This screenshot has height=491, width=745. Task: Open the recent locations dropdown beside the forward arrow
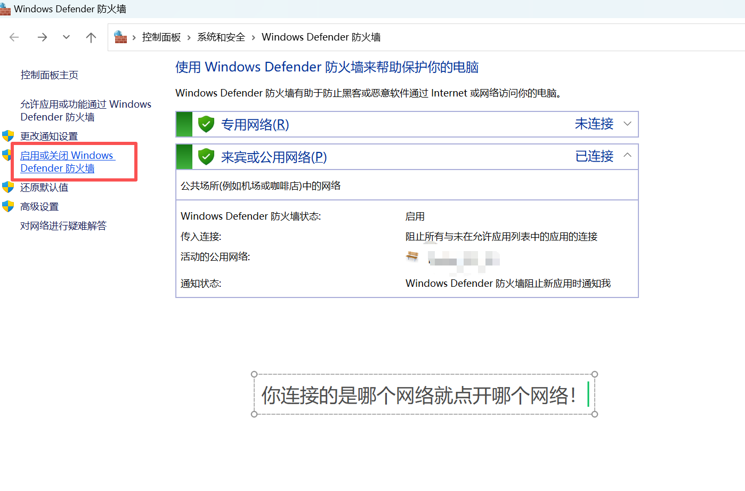pyautogui.click(x=65, y=37)
